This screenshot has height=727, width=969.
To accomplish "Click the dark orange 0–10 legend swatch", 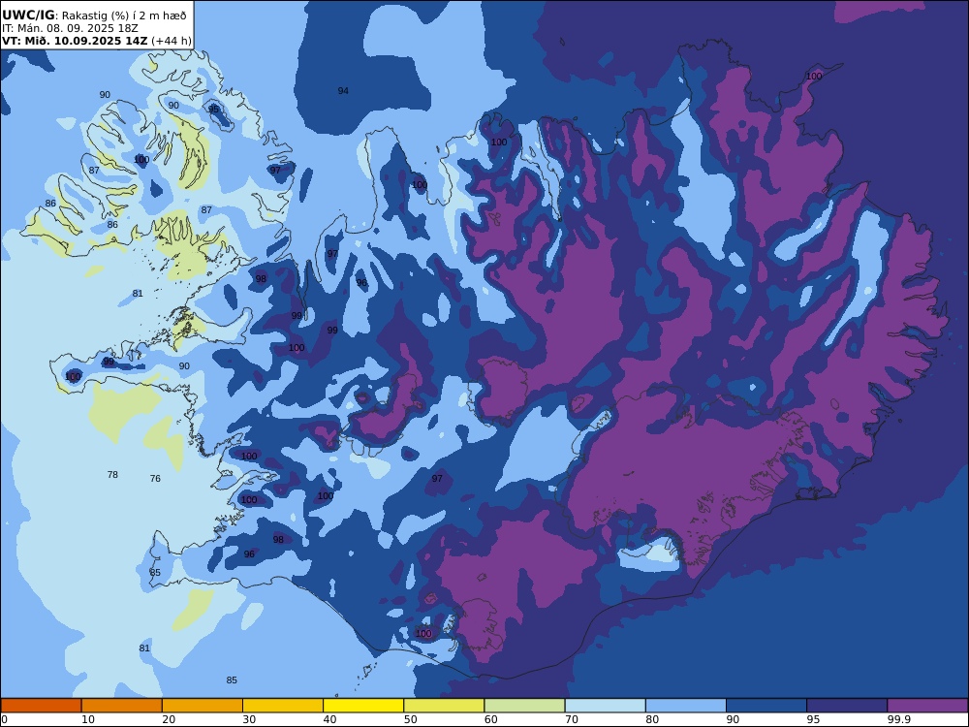I will pos(41,706).
